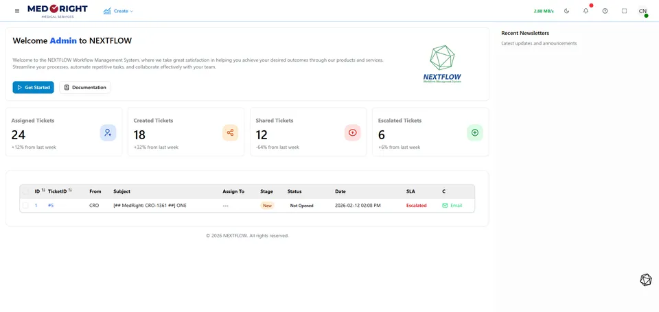Open ticket link #5
Image resolution: width=659 pixels, height=312 pixels.
[x=51, y=205]
